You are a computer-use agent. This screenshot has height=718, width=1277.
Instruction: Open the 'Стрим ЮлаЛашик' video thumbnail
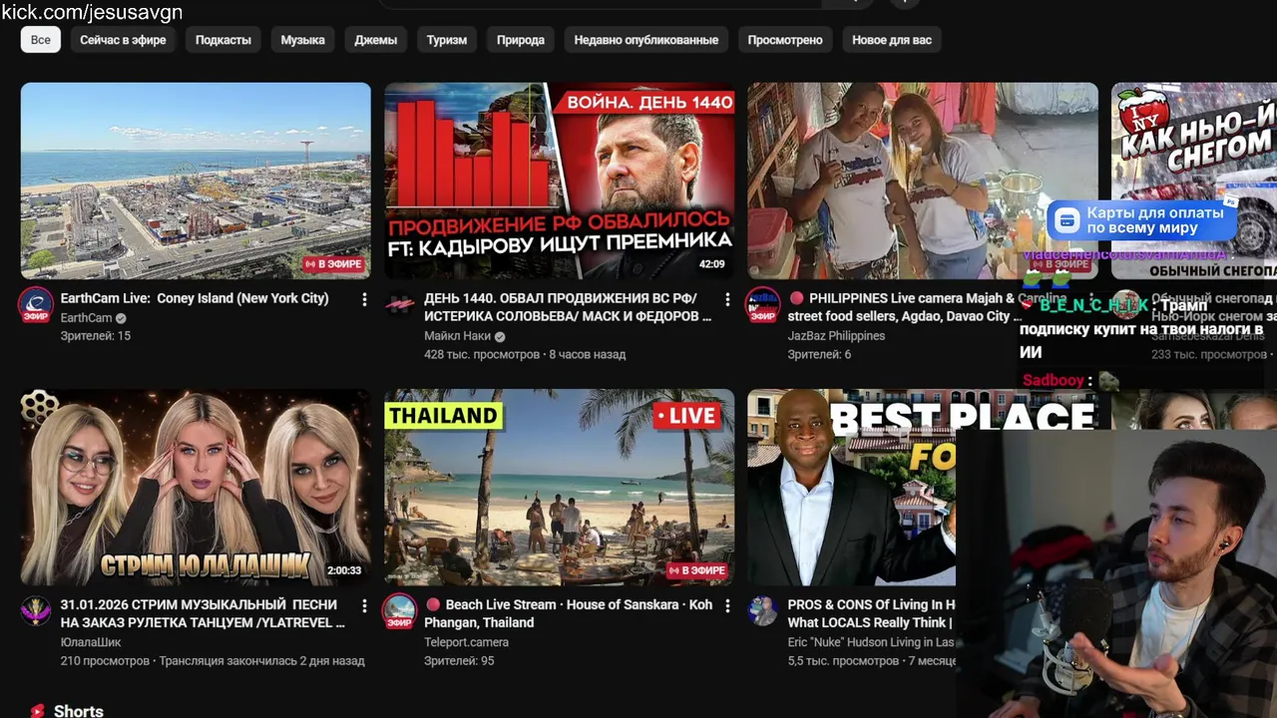click(196, 487)
